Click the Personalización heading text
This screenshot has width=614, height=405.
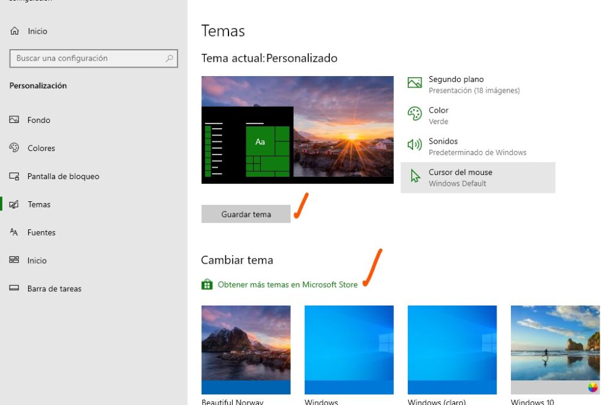38,86
